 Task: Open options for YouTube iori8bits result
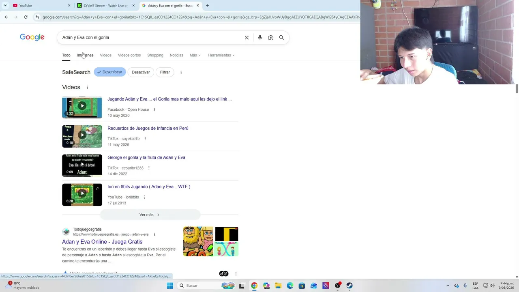point(144,197)
